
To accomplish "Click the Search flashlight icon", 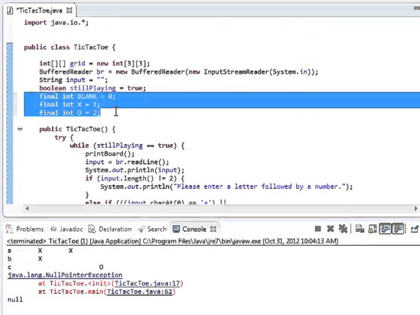I will (141, 229).
